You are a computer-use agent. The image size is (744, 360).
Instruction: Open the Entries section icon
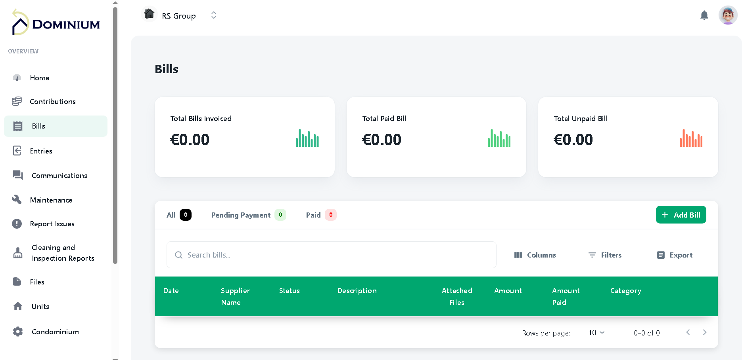coord(17,151)
